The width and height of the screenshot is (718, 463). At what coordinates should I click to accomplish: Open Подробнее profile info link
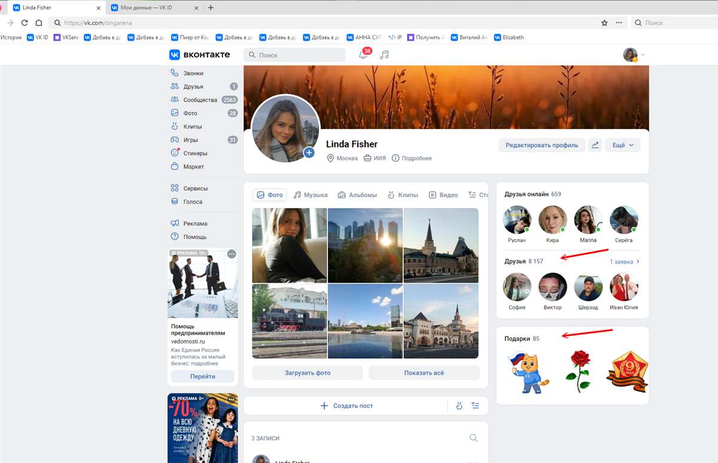[x=412, y=158]
